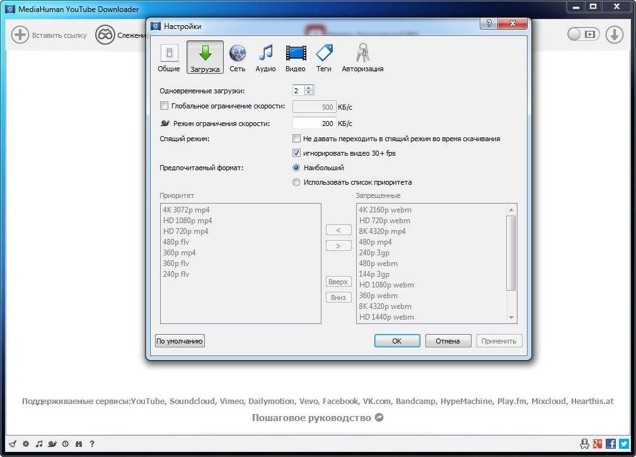Open the Пошаговое руководство link
The height and width of the screenshot is (457, 636).
tap(318, 418)
